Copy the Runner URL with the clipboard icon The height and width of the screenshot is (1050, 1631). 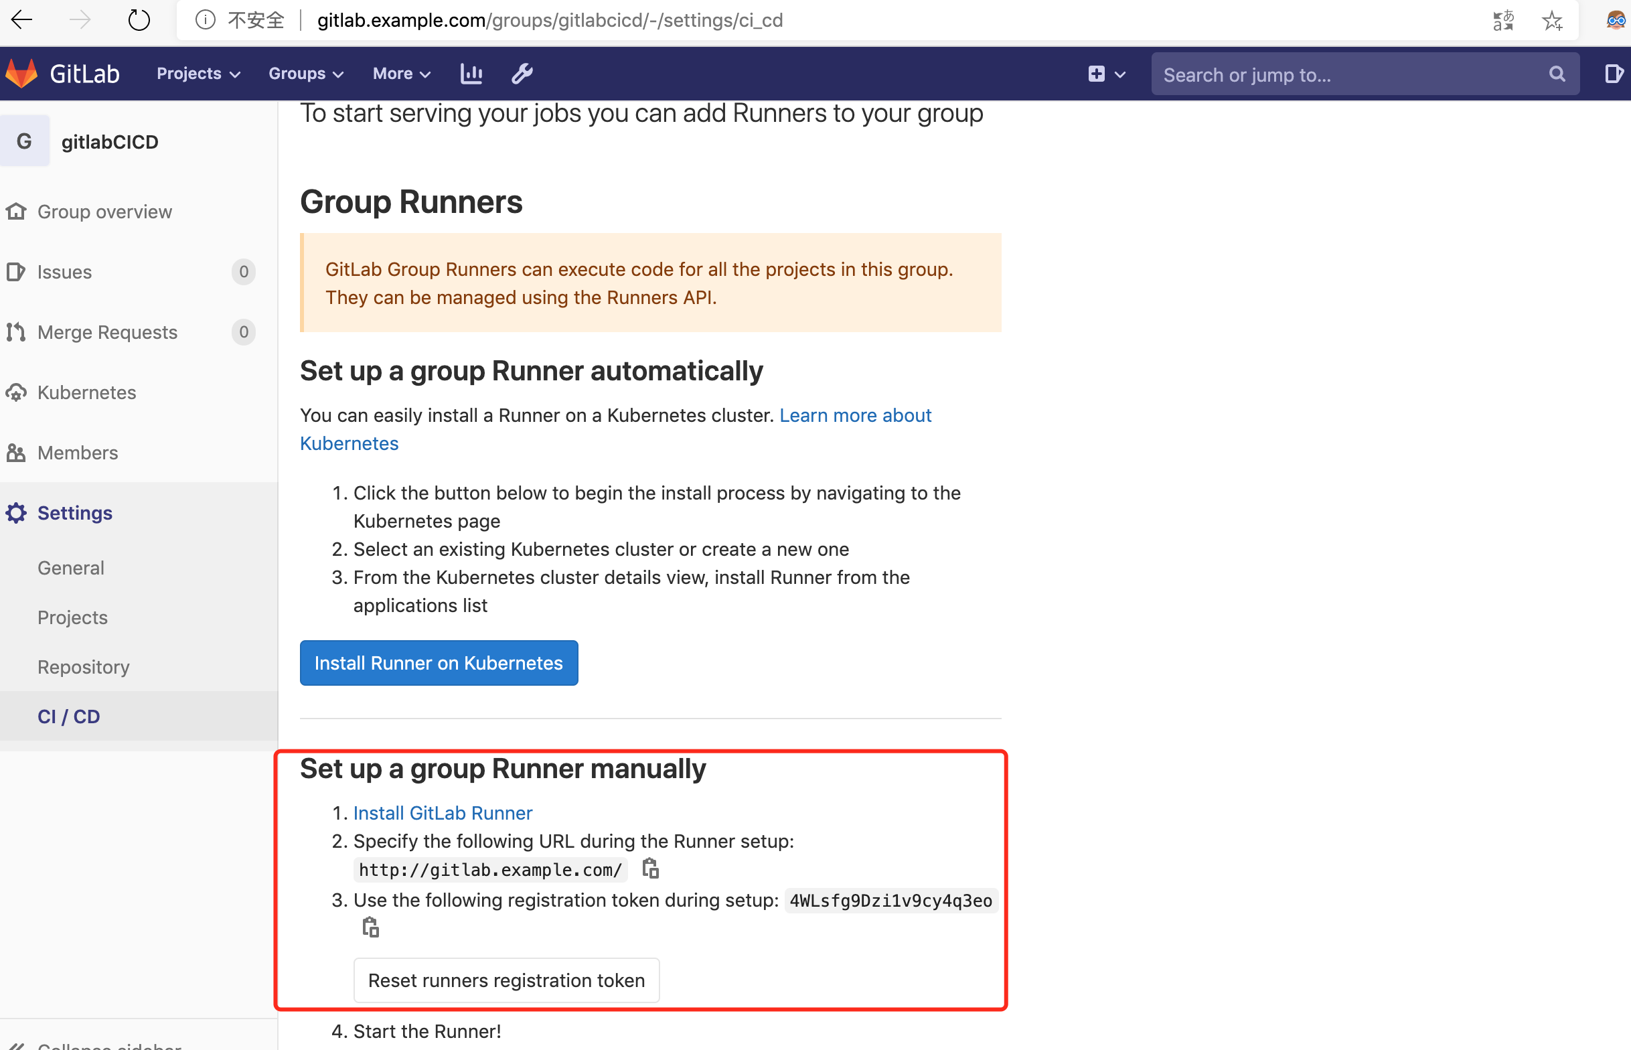pos(650,869)
